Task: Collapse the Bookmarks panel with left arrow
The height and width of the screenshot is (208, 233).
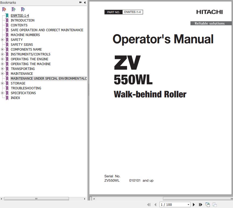Action: point(85,2)
